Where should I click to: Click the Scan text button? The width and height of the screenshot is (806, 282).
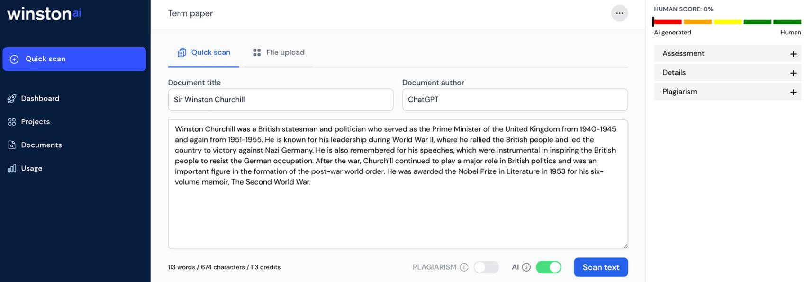601,267
